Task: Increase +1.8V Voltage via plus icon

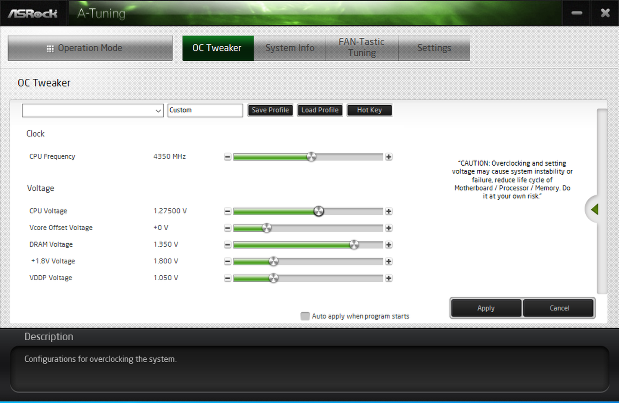Action: click(389, 262)
